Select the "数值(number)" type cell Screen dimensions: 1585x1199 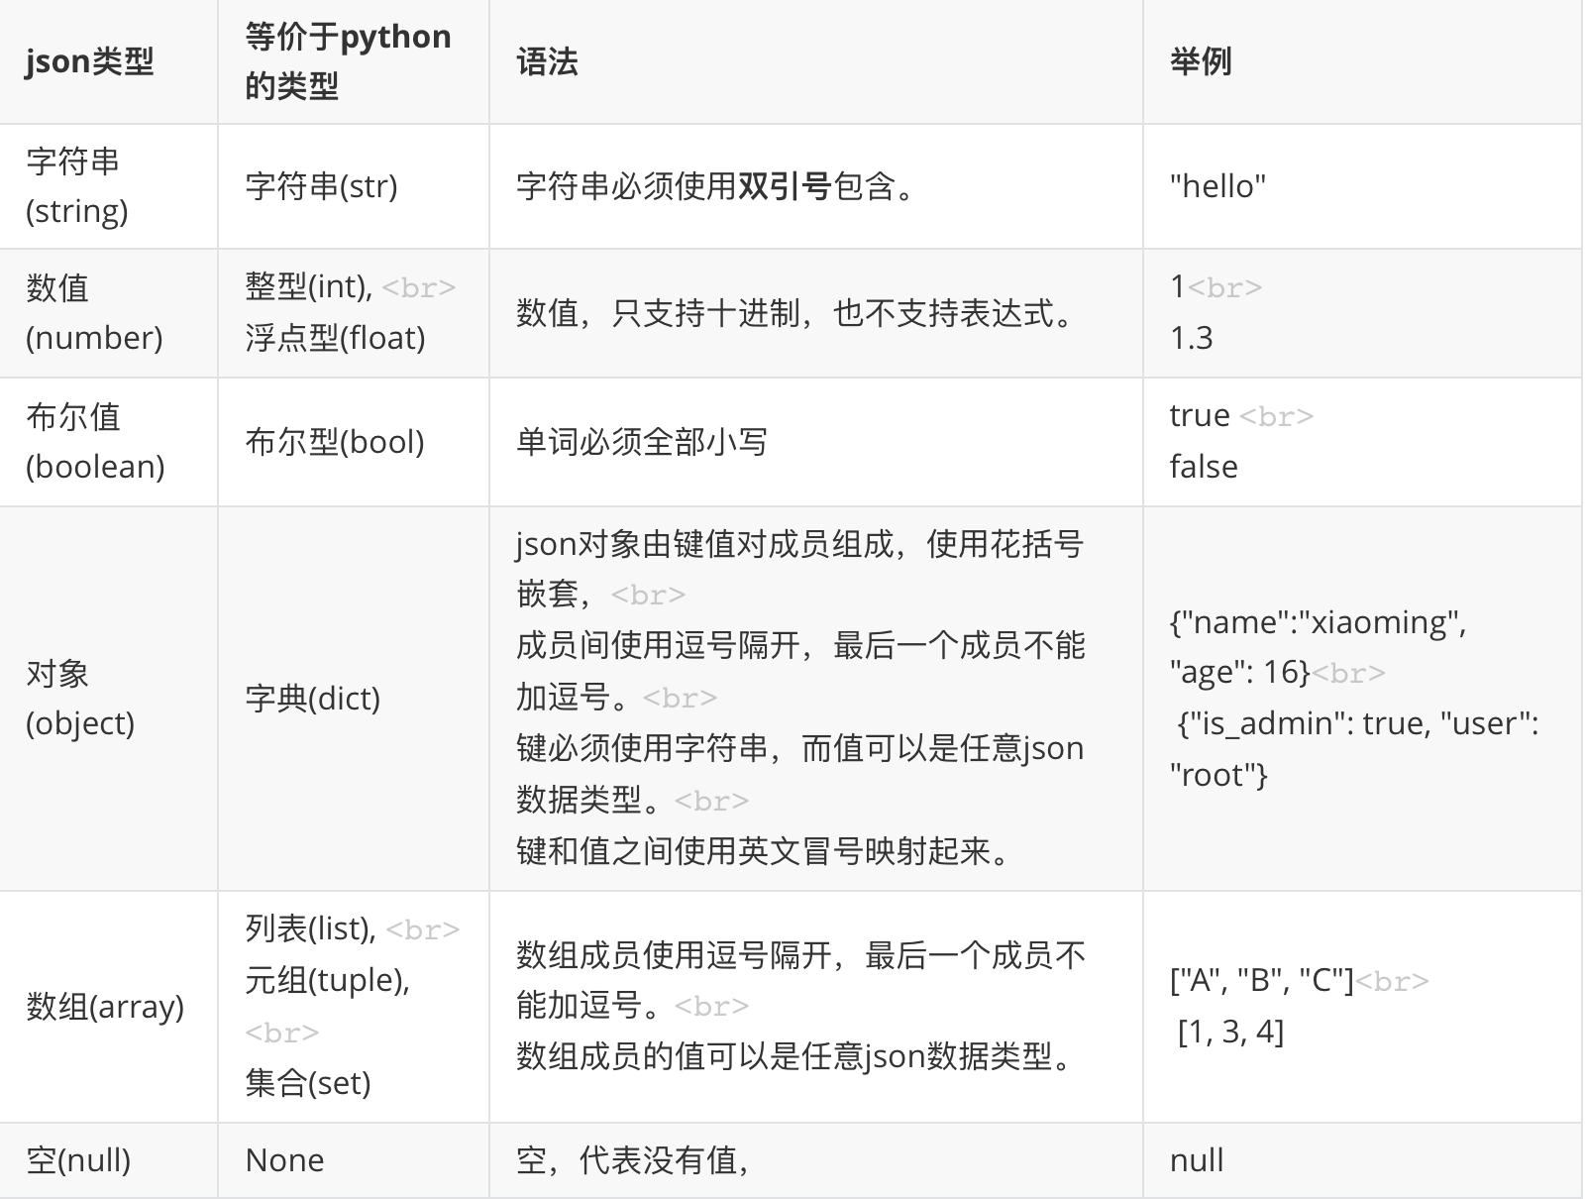[x=94, y=313]
